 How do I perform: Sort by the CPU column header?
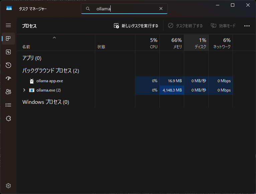point(147,43)
